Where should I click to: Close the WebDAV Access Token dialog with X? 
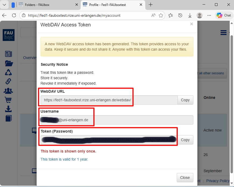coord(192,24)
